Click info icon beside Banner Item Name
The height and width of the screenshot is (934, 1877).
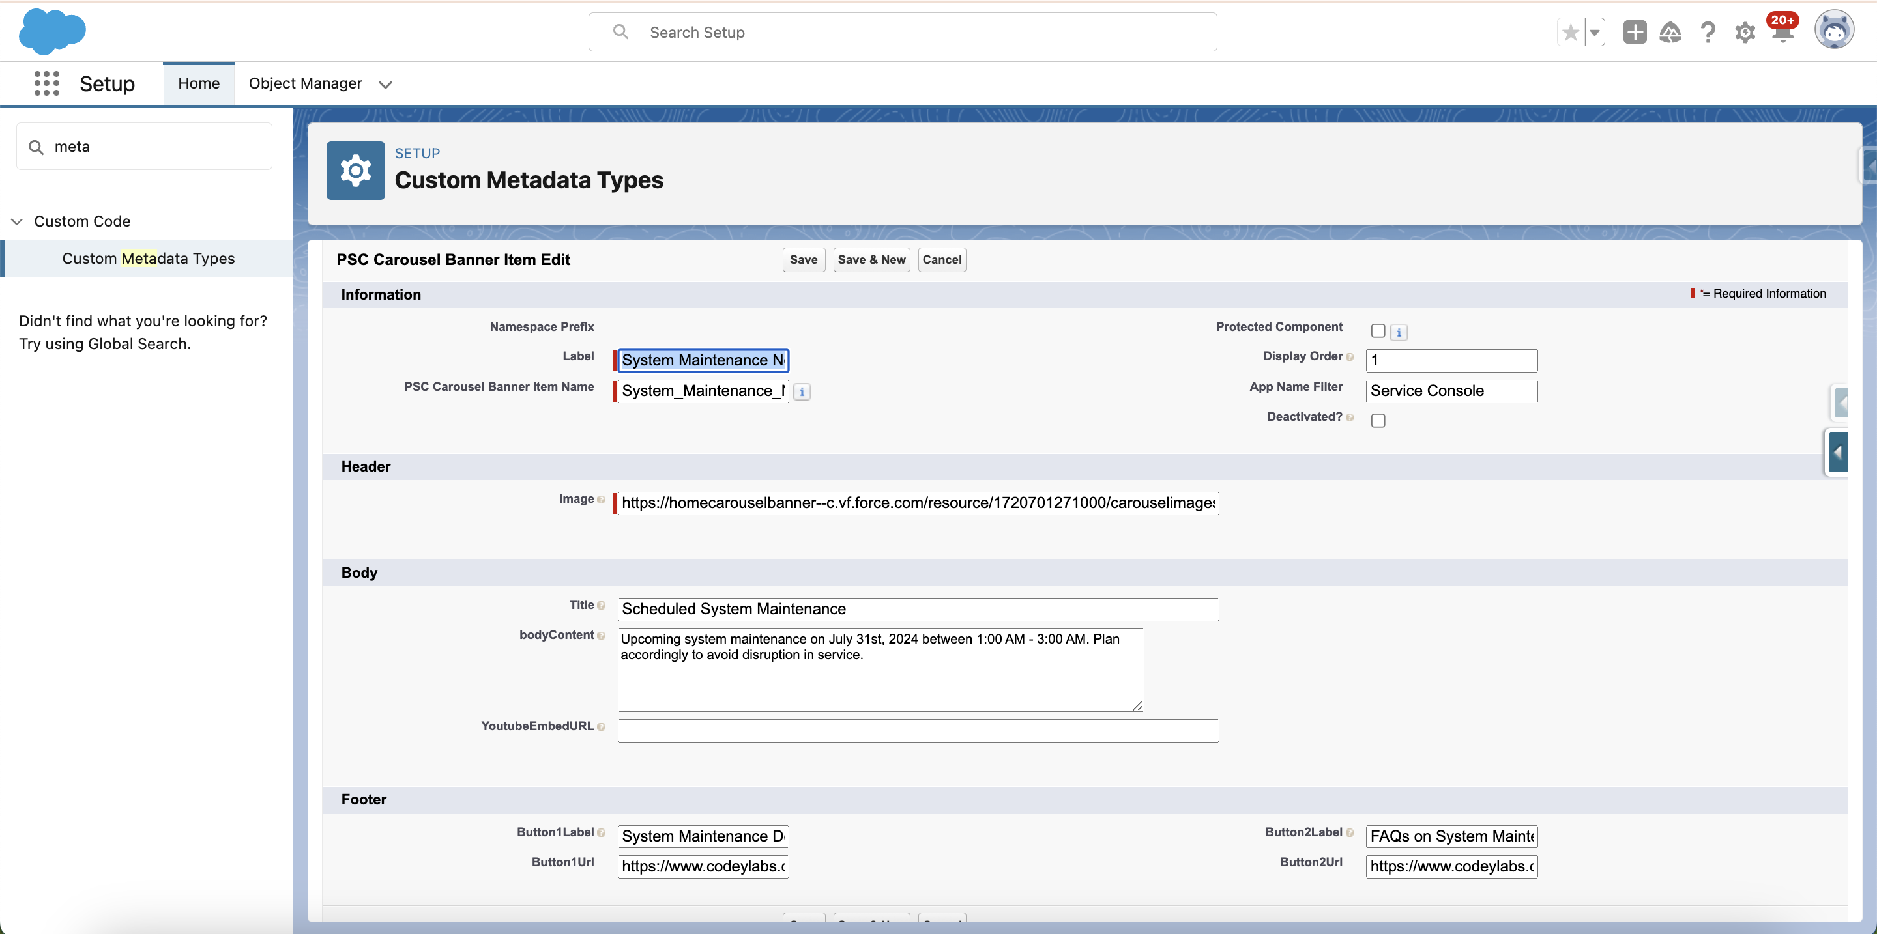coord(802,391)
